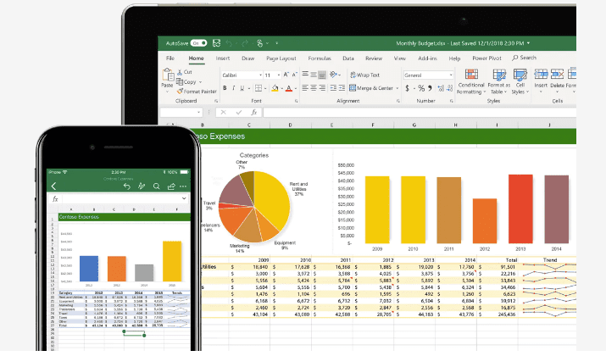Tap the search magnifier on phone toolbar
The width and height of the screenshot is (606, 356).
[x=156, y=186]
